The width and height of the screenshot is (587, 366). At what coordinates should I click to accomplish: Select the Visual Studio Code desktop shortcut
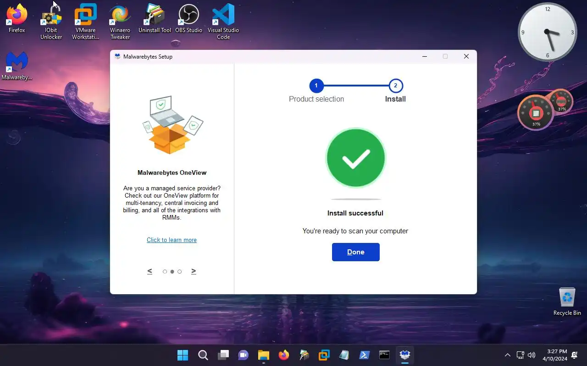[223, 22]
